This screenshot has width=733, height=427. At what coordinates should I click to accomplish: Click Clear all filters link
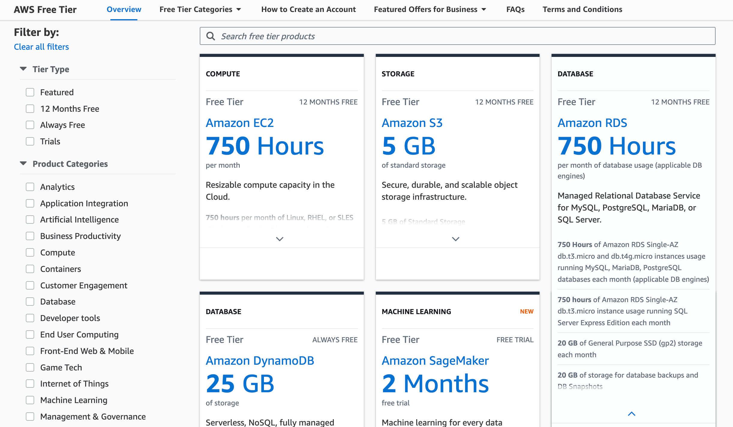[x=41, y=47]
